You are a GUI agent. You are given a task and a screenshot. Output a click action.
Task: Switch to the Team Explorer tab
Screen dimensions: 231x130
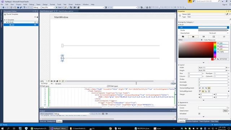click(204, 121)
